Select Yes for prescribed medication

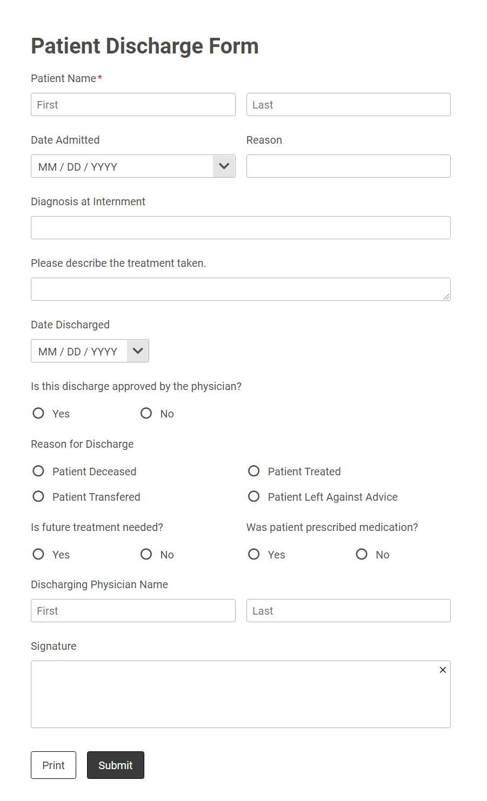253,554
